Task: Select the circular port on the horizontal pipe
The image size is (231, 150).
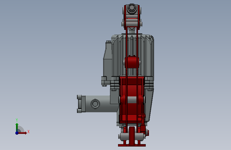Action: [x=95, y=104]
